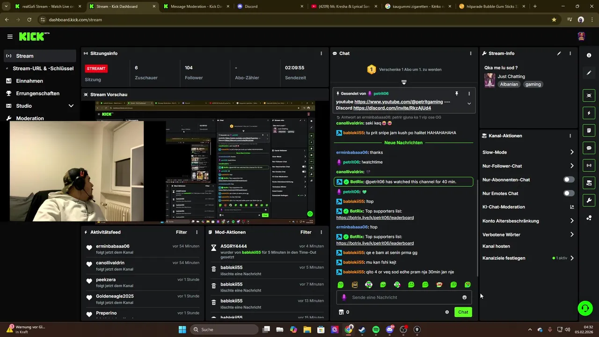The height and width of the screenshot is (337, 599).
Task: Open the Mod-Aktionen Filter
Action: click(x=306, y=232)
